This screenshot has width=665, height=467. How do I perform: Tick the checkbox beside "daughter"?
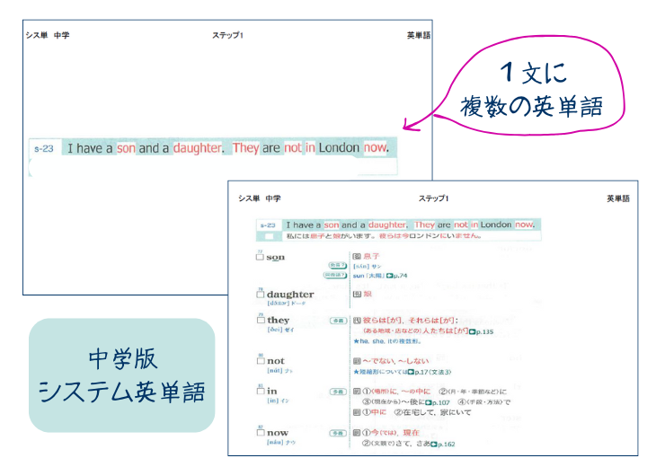point(261,294)
